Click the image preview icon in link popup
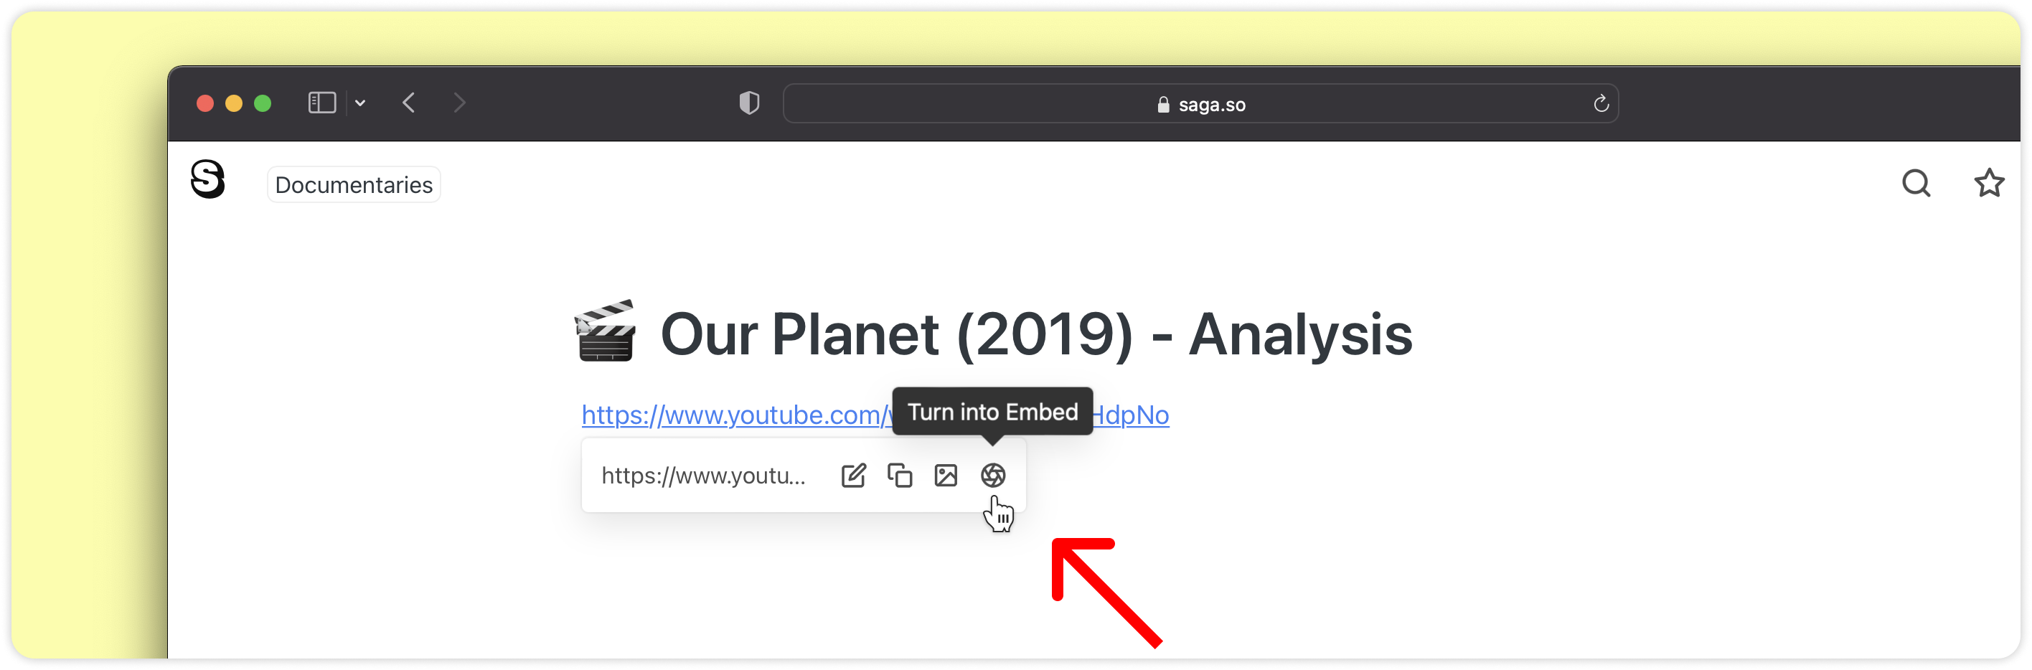This screenshot has height=670, width=2032. [x=945, y=476]
